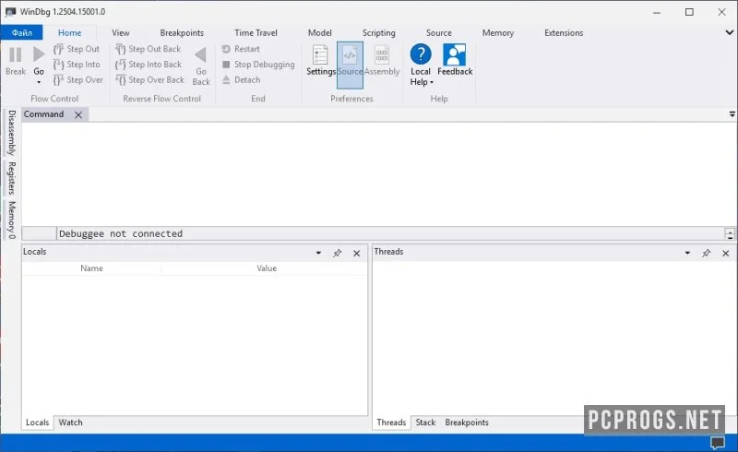Click Step Out Back
Viewport: 738px width, 452px height.
pyautogui.click(x=149, y=49)
